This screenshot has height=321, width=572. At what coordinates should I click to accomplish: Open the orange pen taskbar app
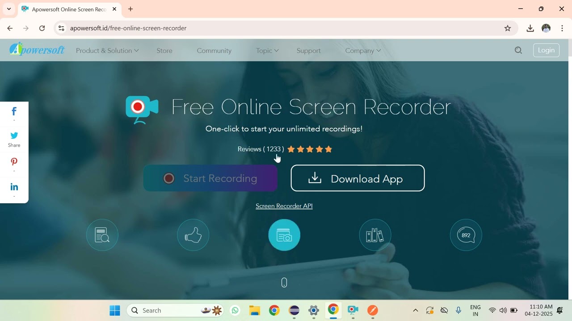(373, 310)
